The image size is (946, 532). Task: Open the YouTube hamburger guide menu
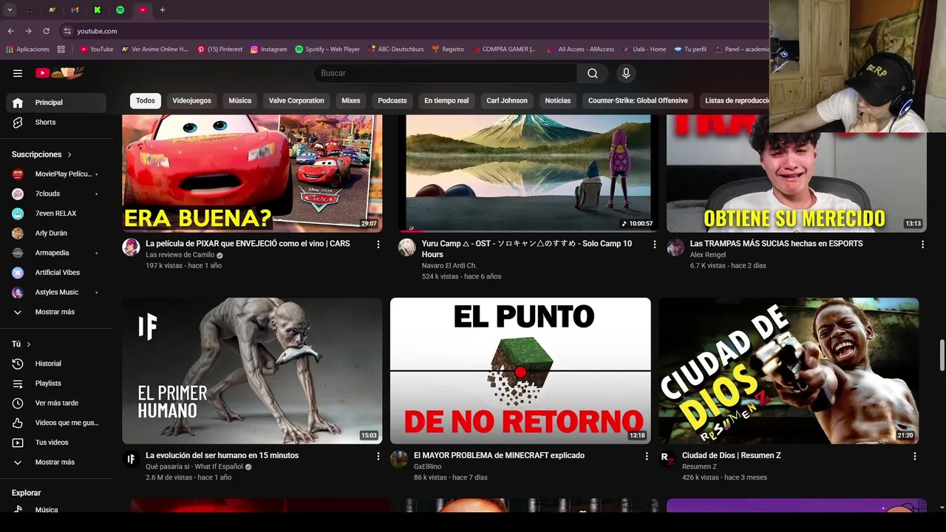click(18, 73)
